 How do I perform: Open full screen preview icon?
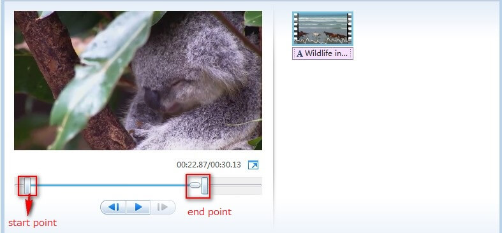click(x=253, y=165)
